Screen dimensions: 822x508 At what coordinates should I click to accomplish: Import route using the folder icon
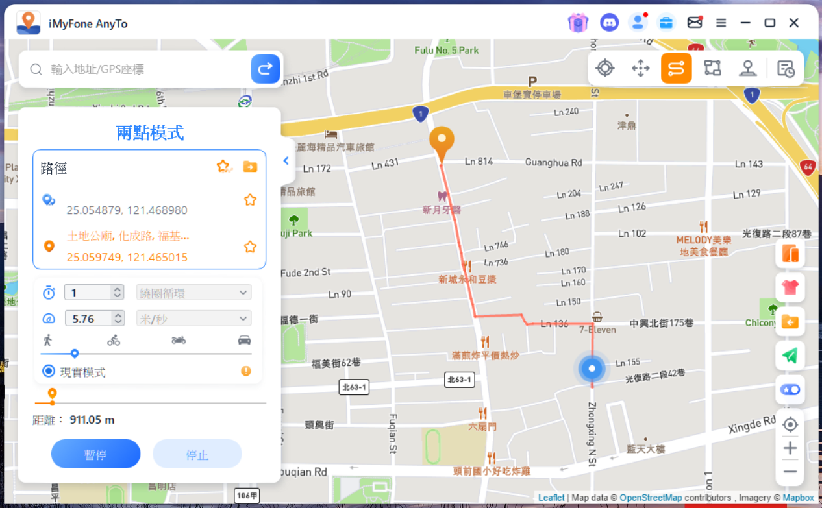pos(250,167)
